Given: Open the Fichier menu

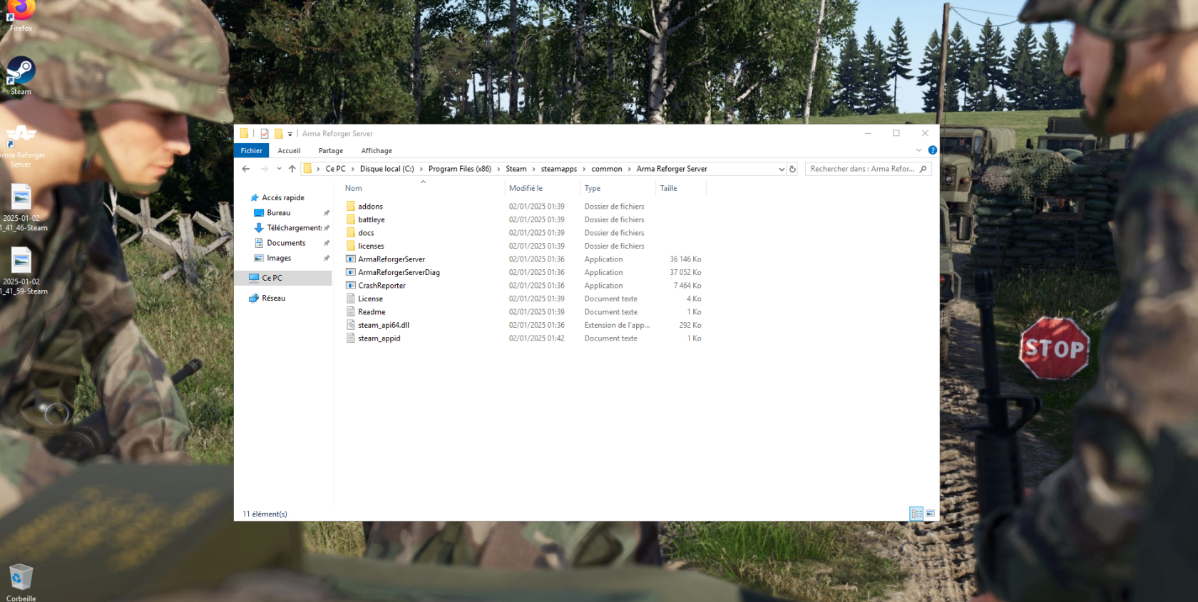Looking at the screenshot, I should pyautogui.click(x=251, y=150).
